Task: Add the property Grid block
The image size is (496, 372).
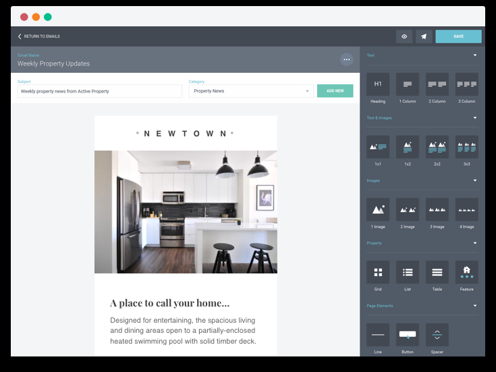Action: 378,272
